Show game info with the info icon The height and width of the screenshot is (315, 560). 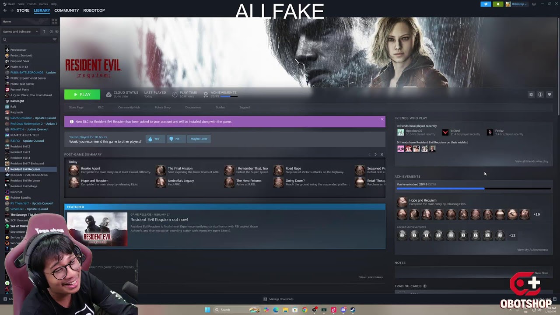(540, 94)
